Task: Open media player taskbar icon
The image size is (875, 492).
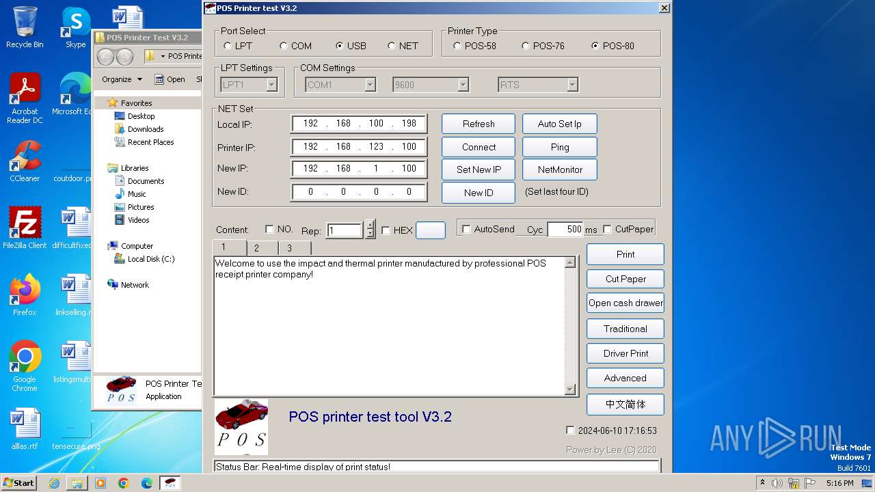Action: tap(100, 483)
